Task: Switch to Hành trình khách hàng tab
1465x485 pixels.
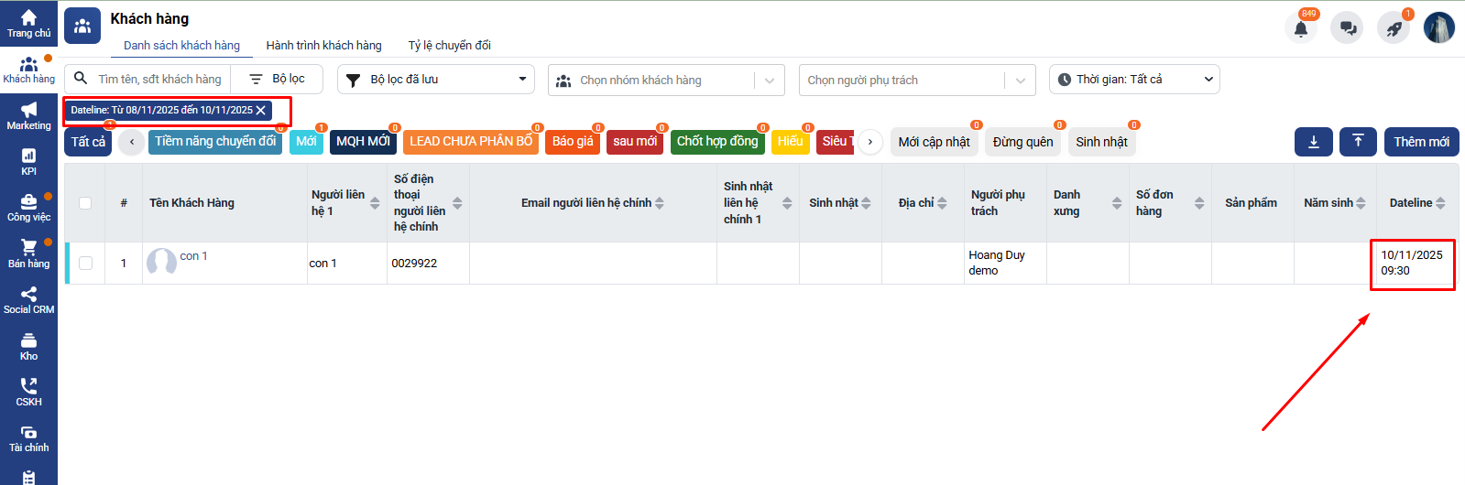Action: 323,45
